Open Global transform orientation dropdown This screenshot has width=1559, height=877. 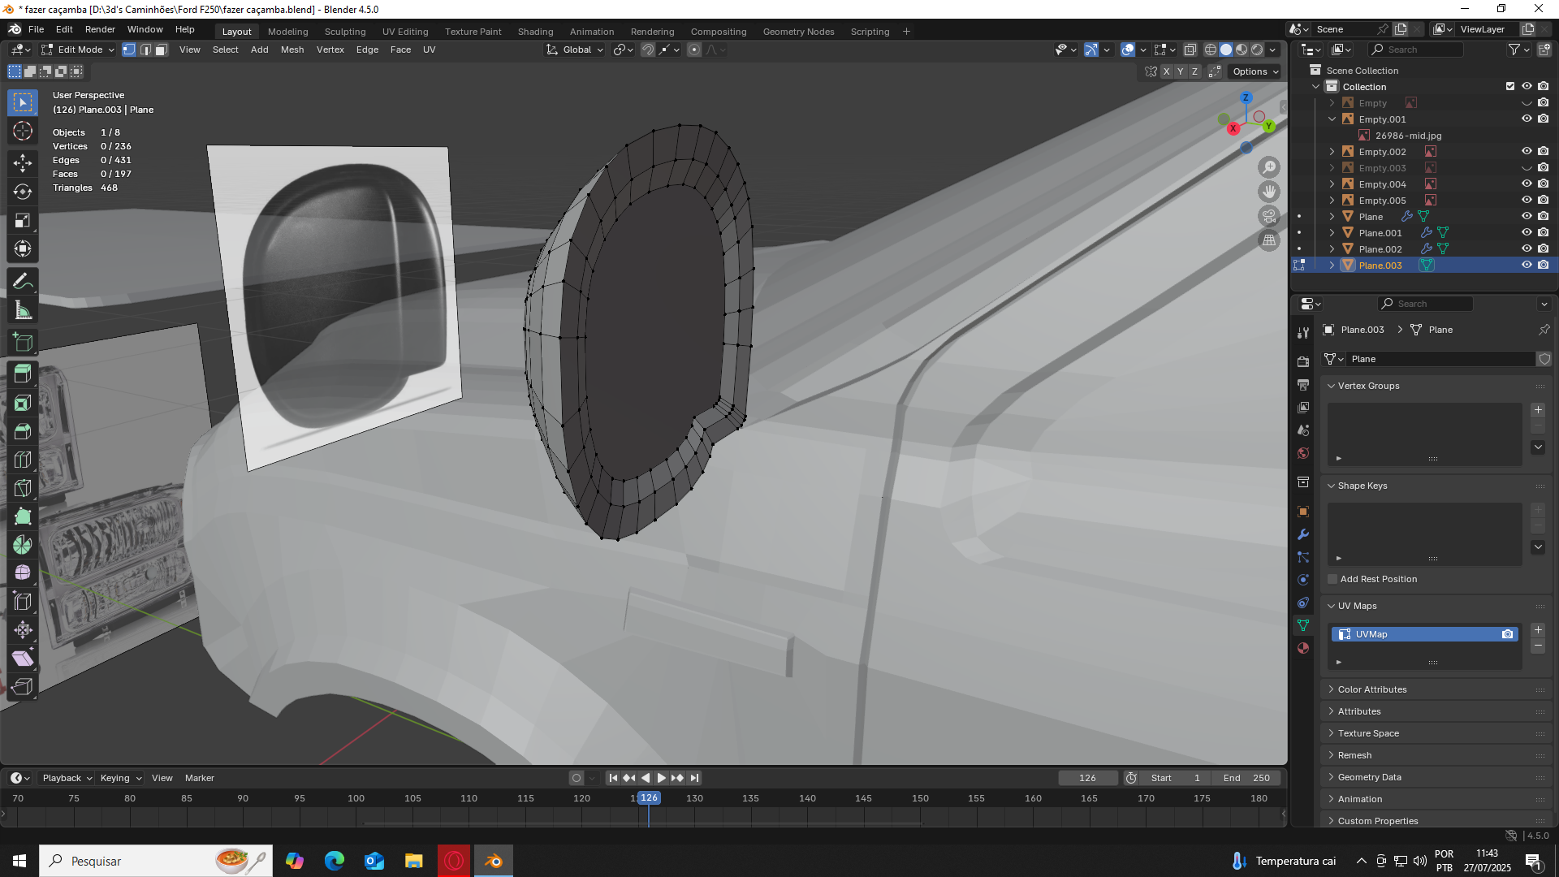point(576,50)
